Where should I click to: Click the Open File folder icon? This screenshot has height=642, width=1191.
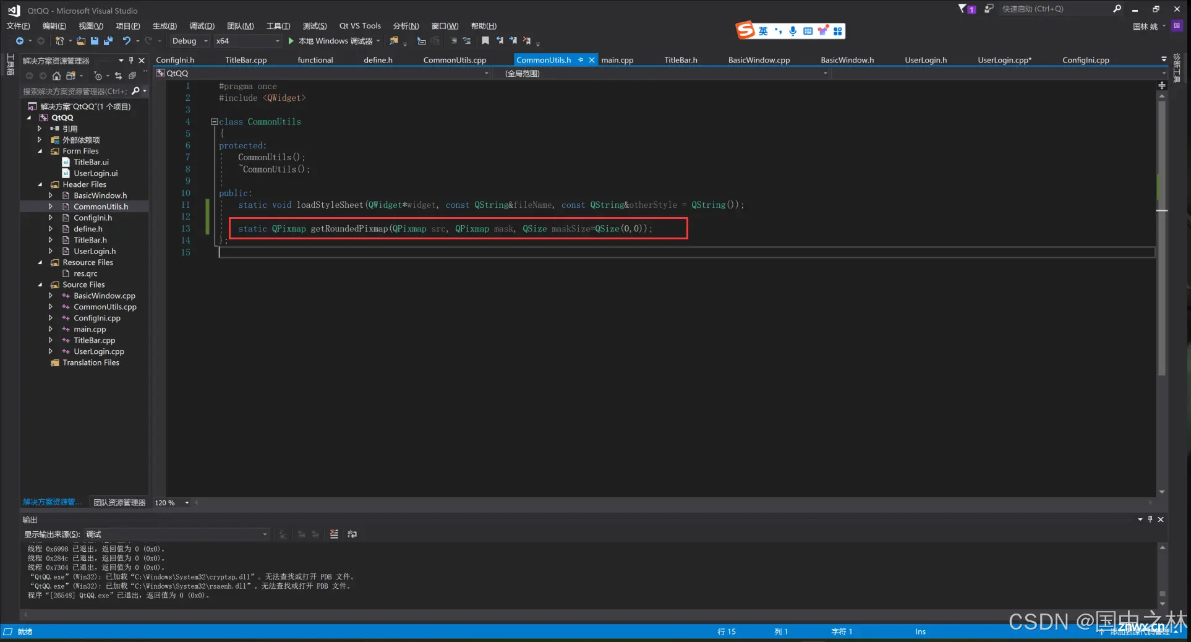tap(81, 41)
